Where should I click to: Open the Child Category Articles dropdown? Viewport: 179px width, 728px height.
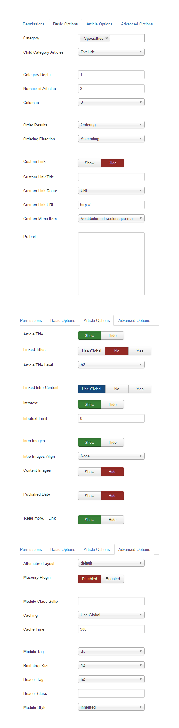111,52
